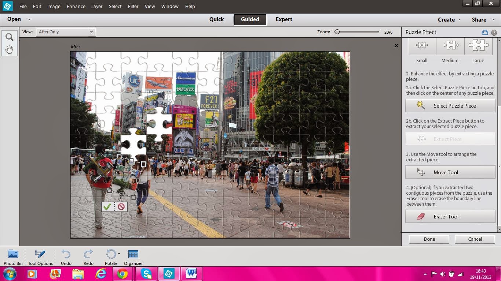Switch to Photoshop Elements taskbar button
This screenshot has width=501, height=281.
169,274
